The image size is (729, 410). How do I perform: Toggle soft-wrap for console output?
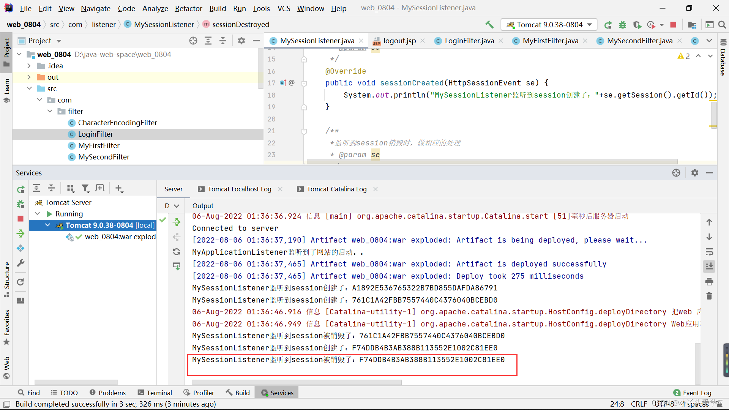point(709,252)
